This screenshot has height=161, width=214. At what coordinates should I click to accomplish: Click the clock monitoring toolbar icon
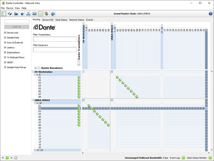pos(35,14)
